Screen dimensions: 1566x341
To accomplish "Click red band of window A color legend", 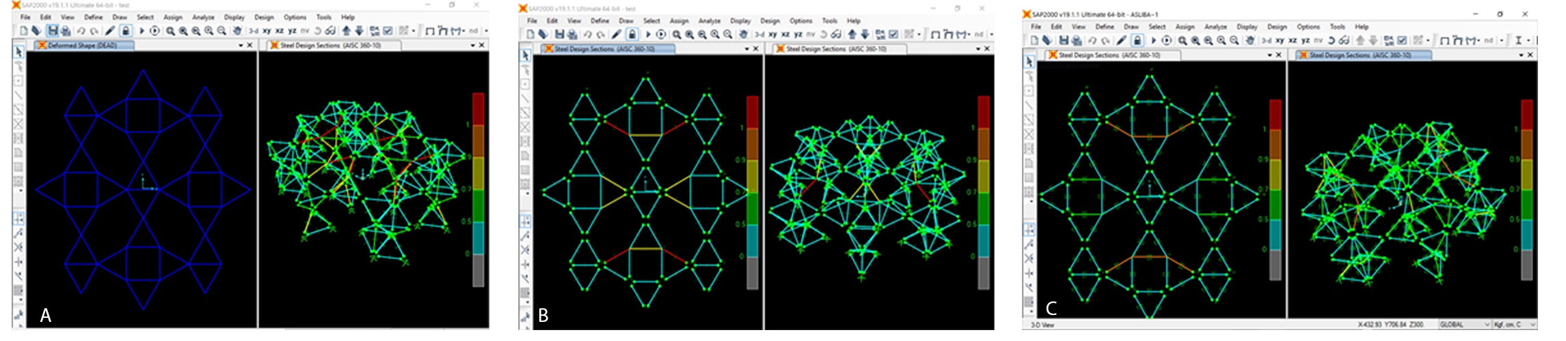I will tap(478, 109).
